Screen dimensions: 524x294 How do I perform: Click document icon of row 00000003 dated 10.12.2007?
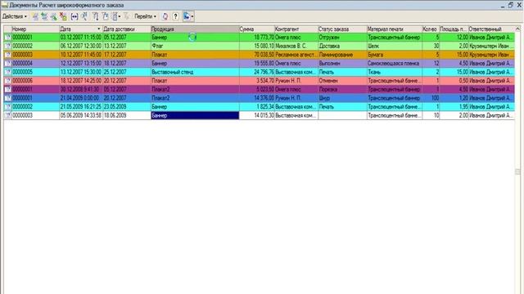(7, 55)
